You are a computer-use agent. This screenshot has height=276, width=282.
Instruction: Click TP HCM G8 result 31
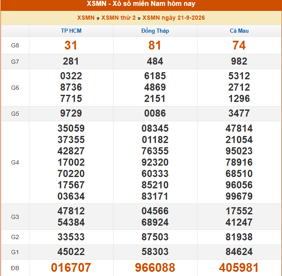pyautogui.click(x=71, y=45)
